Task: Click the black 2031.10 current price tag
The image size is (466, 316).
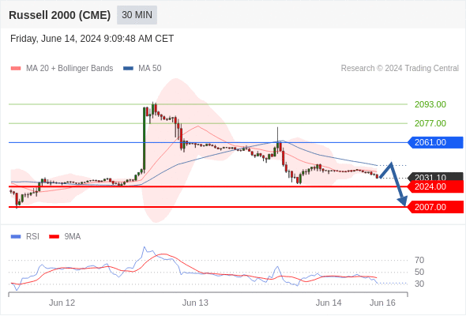Action: point(435,177)
